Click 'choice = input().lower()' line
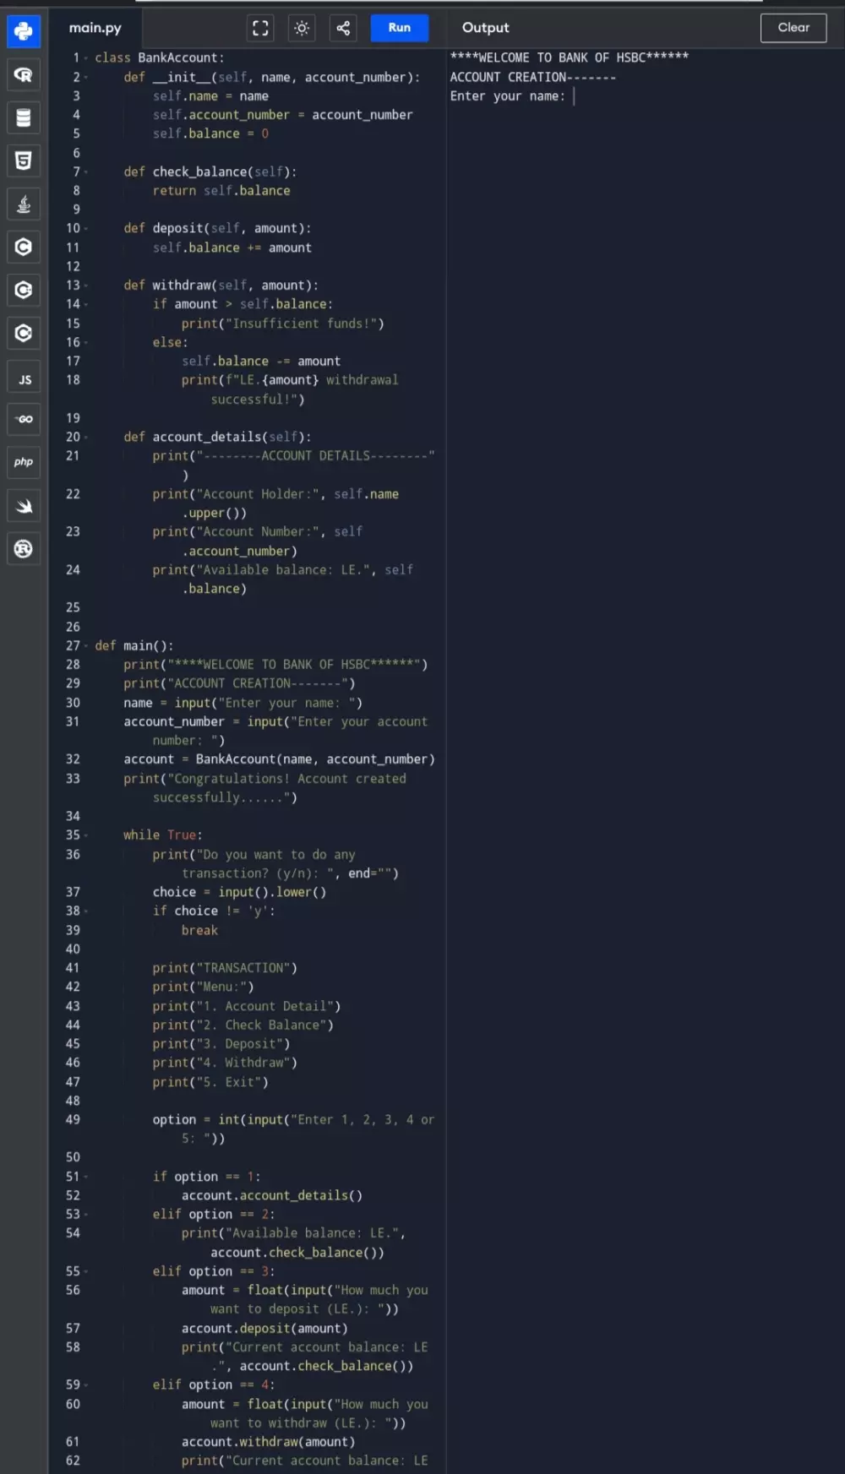Viewport: 845px width, 1474px height. (x=239, y=892)
